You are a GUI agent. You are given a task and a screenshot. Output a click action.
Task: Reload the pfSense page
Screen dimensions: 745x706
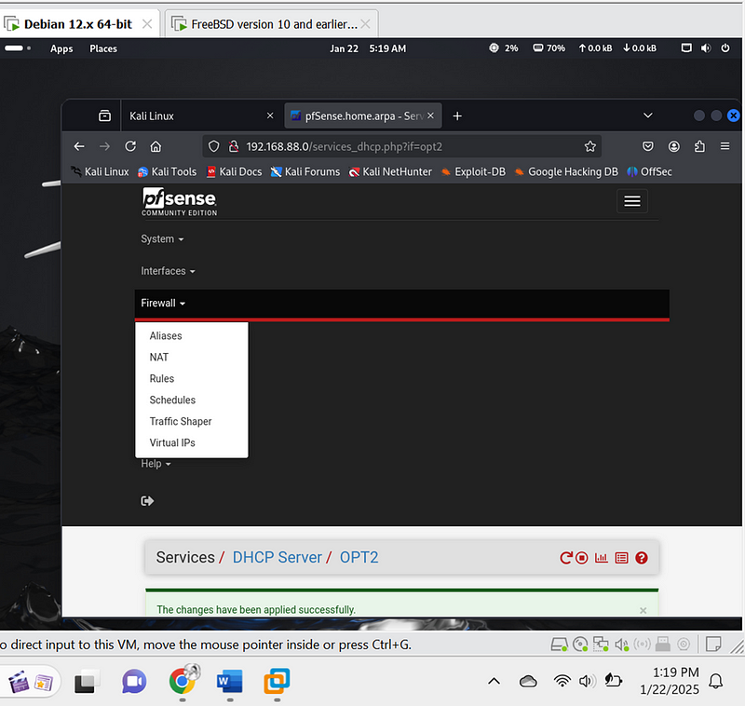click(130, 146)
